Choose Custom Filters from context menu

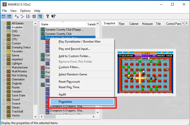[82, 67]
